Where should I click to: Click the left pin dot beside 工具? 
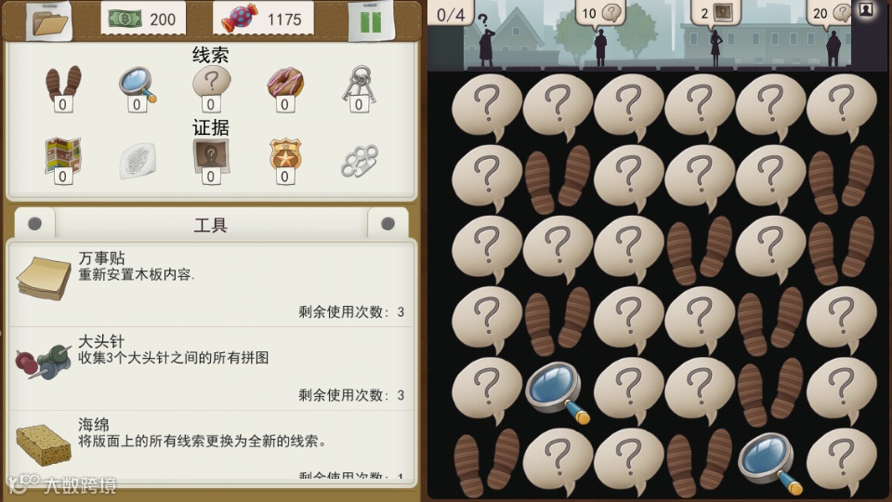[x=34, y=224]
